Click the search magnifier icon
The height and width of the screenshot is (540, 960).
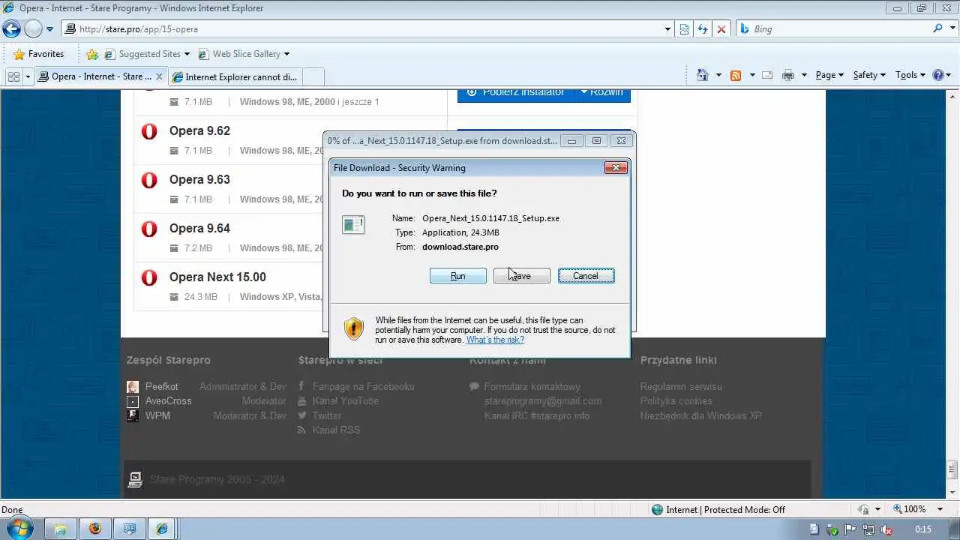pyautogui.click(x=937, y=28)
